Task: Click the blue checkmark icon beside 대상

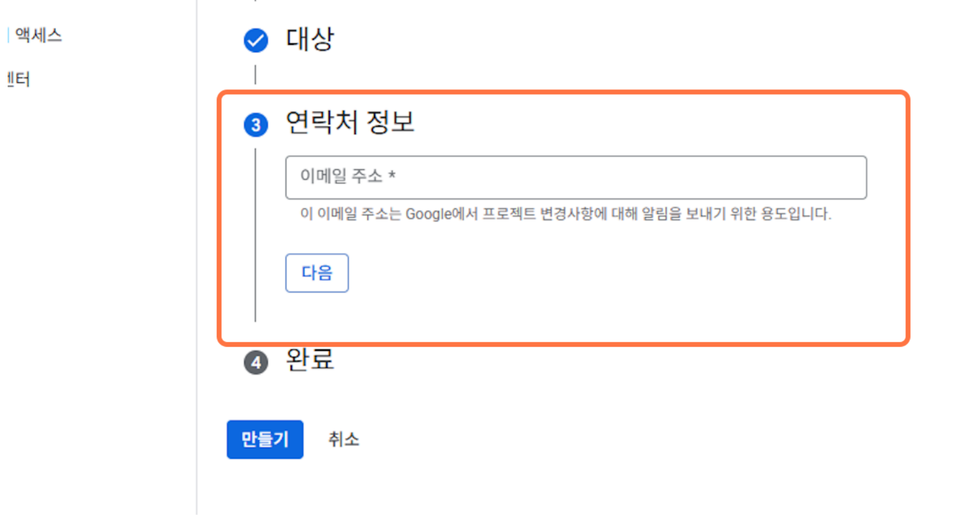Action: (x=256, y=40)
